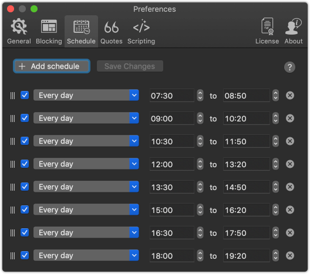This screenshot has height=274, width=310.
Task: Open the Quotes preferences pane
Action: (112, 32)
